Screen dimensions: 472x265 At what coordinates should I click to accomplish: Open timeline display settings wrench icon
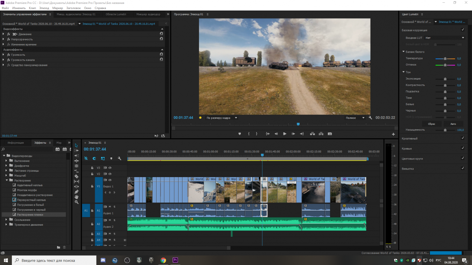pos(119,159)
